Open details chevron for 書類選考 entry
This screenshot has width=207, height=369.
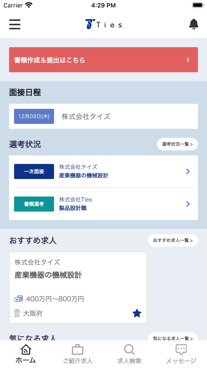(187, 204)
